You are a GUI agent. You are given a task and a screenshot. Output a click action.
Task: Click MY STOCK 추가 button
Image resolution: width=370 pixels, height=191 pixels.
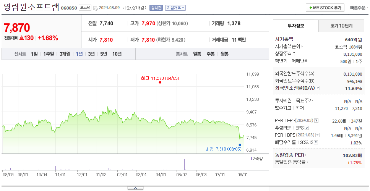coord(325,8)
